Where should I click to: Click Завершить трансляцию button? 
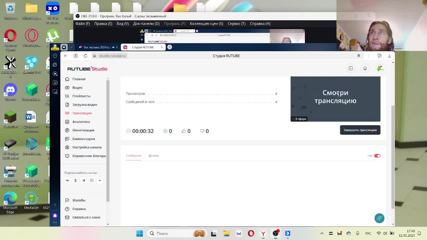(x=360, y=130)
